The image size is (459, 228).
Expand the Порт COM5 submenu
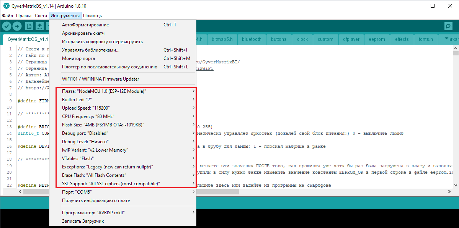tap(123, 192)
